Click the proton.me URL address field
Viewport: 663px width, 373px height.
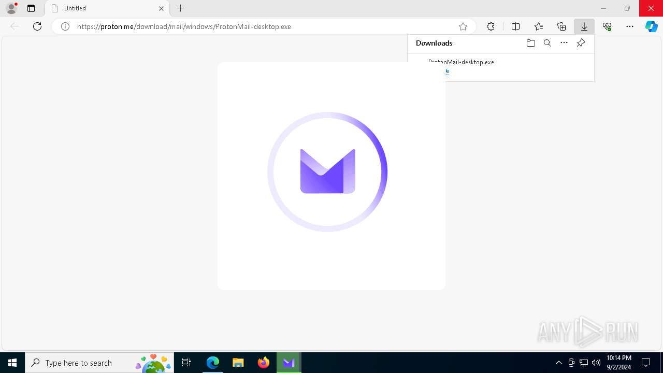pos(264,26)
